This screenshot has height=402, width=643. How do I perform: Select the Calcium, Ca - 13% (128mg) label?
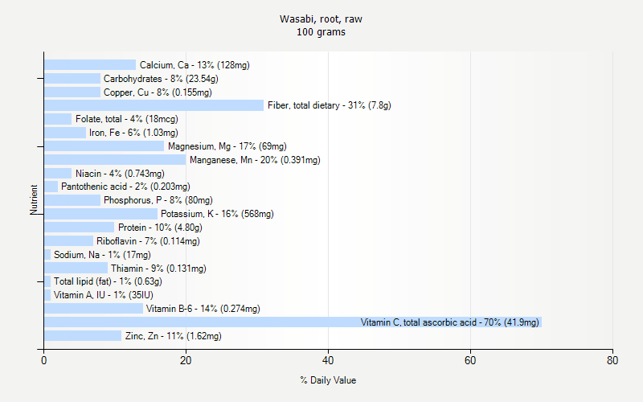click(x=195, y=65)
